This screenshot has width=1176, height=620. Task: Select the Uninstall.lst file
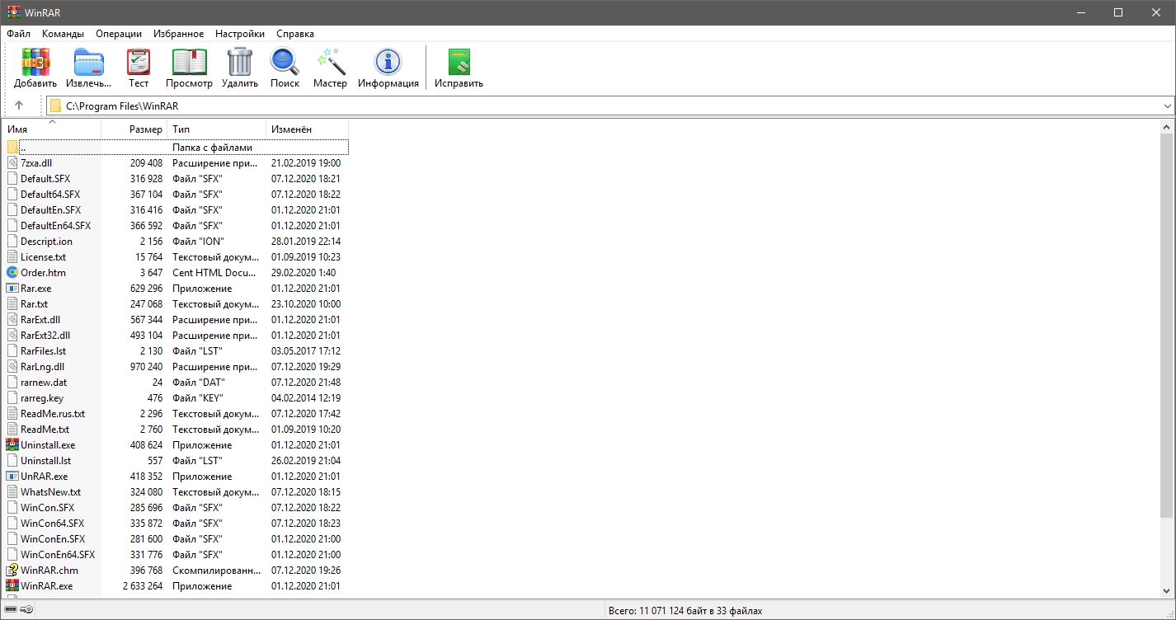pyautogui.click(x=45, y=460)
